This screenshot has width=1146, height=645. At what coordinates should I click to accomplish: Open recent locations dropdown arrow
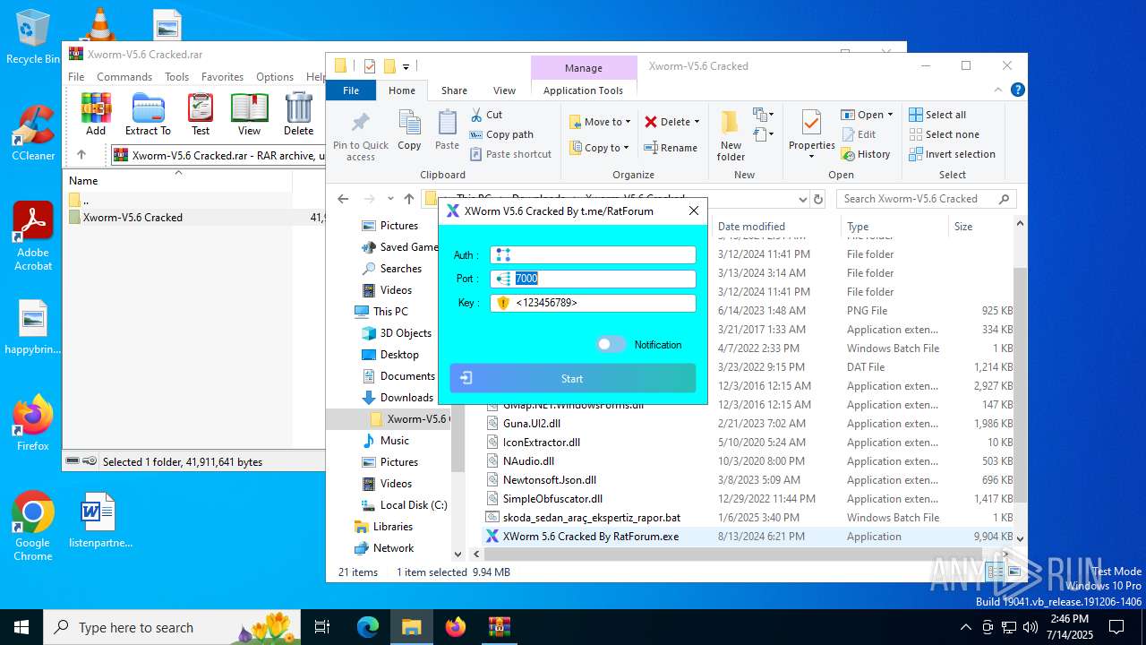[x=390, y=199]
